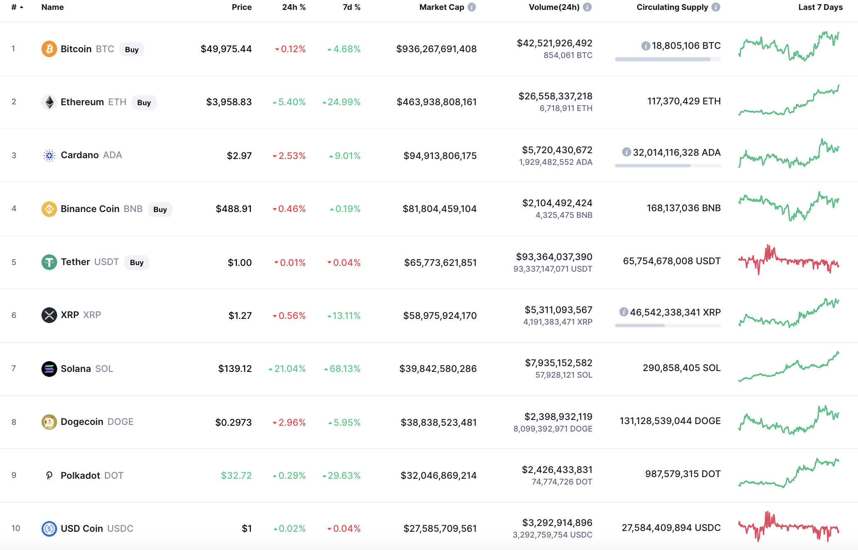Open USD Coin's 7-day sparkline chart

tap(789, 526)
